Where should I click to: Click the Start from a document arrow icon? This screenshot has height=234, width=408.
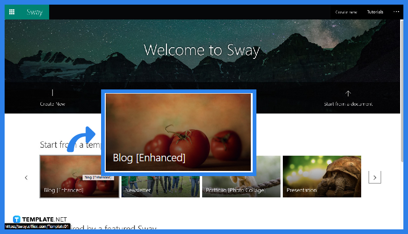coord(348,93)
